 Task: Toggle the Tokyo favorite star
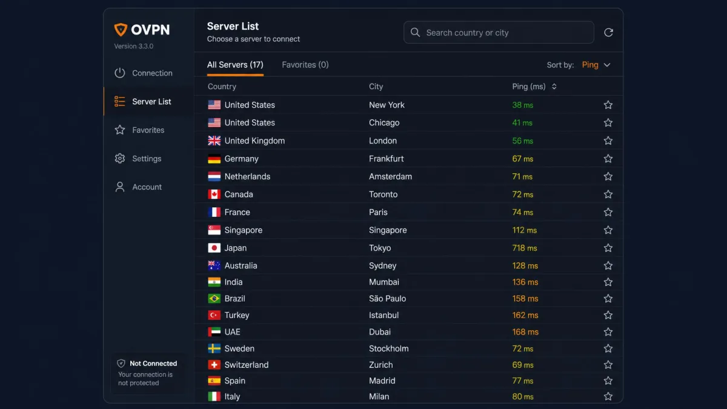click(608, 248)
